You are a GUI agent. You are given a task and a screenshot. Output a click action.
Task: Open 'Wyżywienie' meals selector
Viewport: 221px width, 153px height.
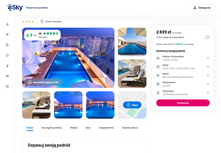coord(183,84)
